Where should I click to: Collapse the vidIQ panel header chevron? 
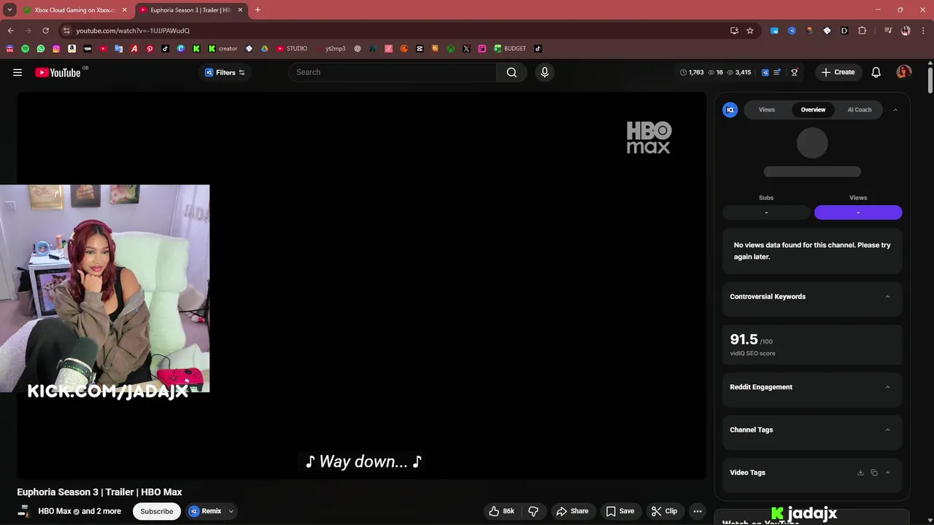click(895, 110)
